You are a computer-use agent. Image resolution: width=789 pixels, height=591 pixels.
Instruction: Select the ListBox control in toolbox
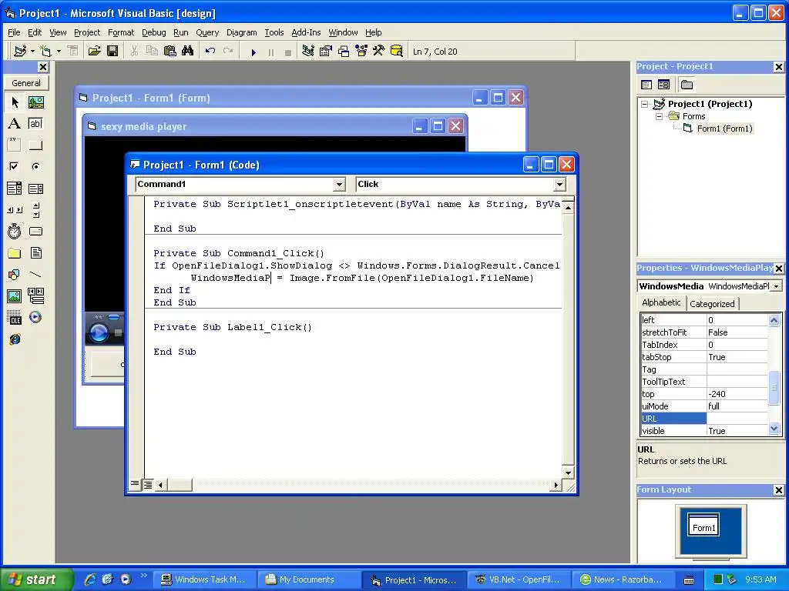[35, 189]
